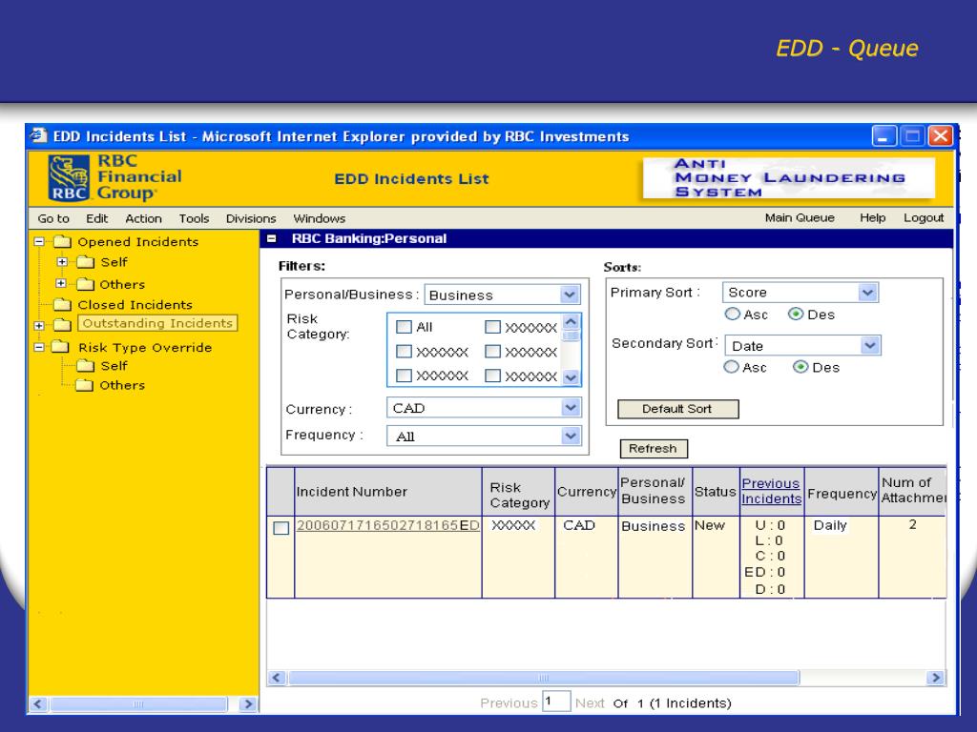The width and height of the screenshot is (977, 732).
Task: Click the Outstanding Incidents folder icon
Action: [62, 324]
